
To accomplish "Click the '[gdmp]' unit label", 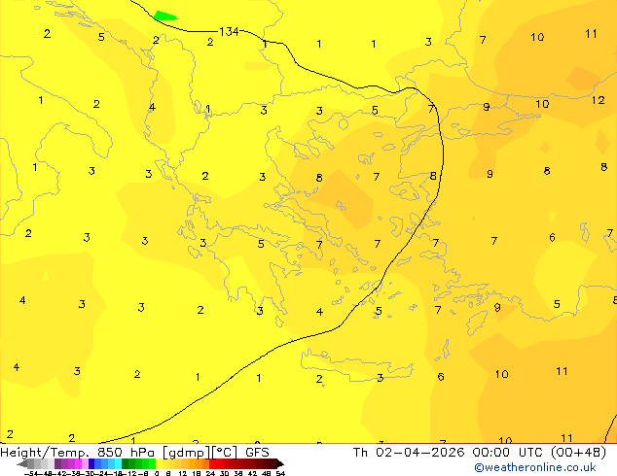I will click(x=187, y=453).
